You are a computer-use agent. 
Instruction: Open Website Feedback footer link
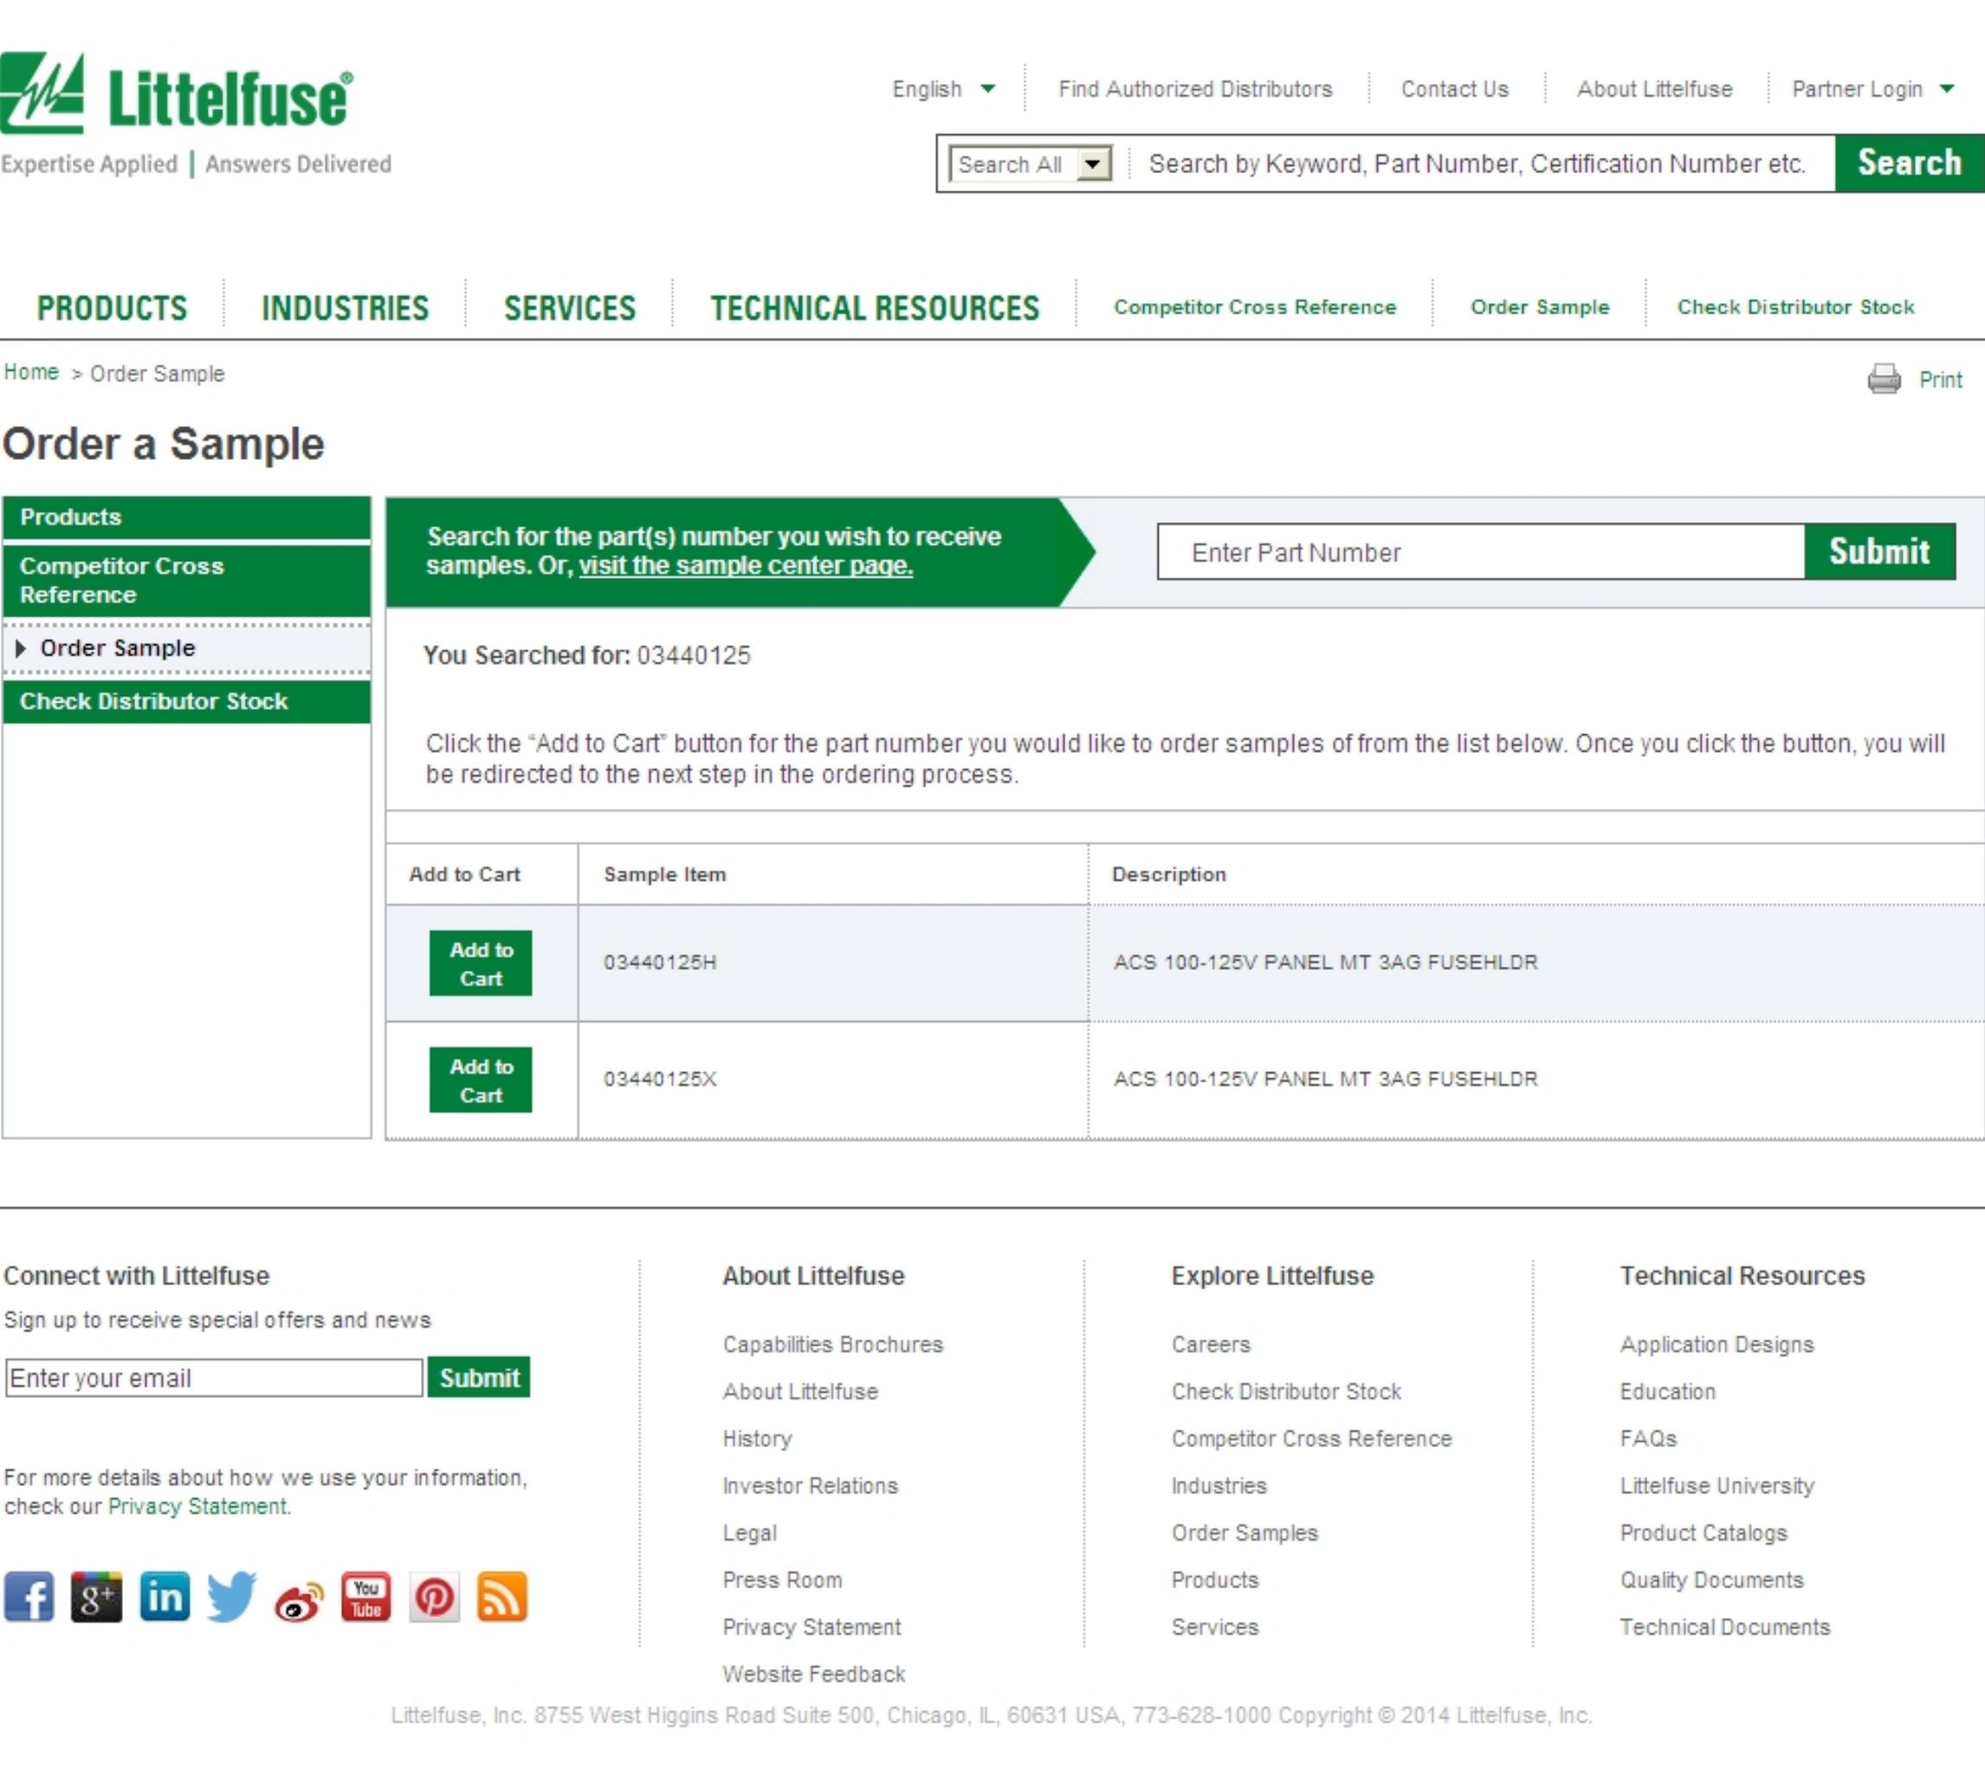pos(814,1674)
